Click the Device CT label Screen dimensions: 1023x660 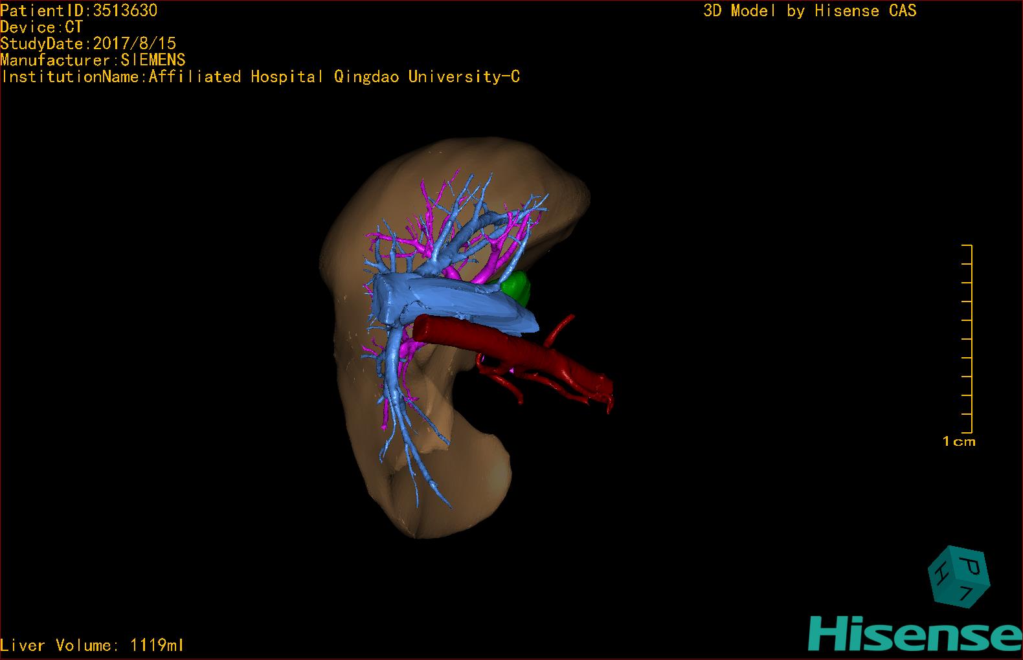[x=41, y=27]
